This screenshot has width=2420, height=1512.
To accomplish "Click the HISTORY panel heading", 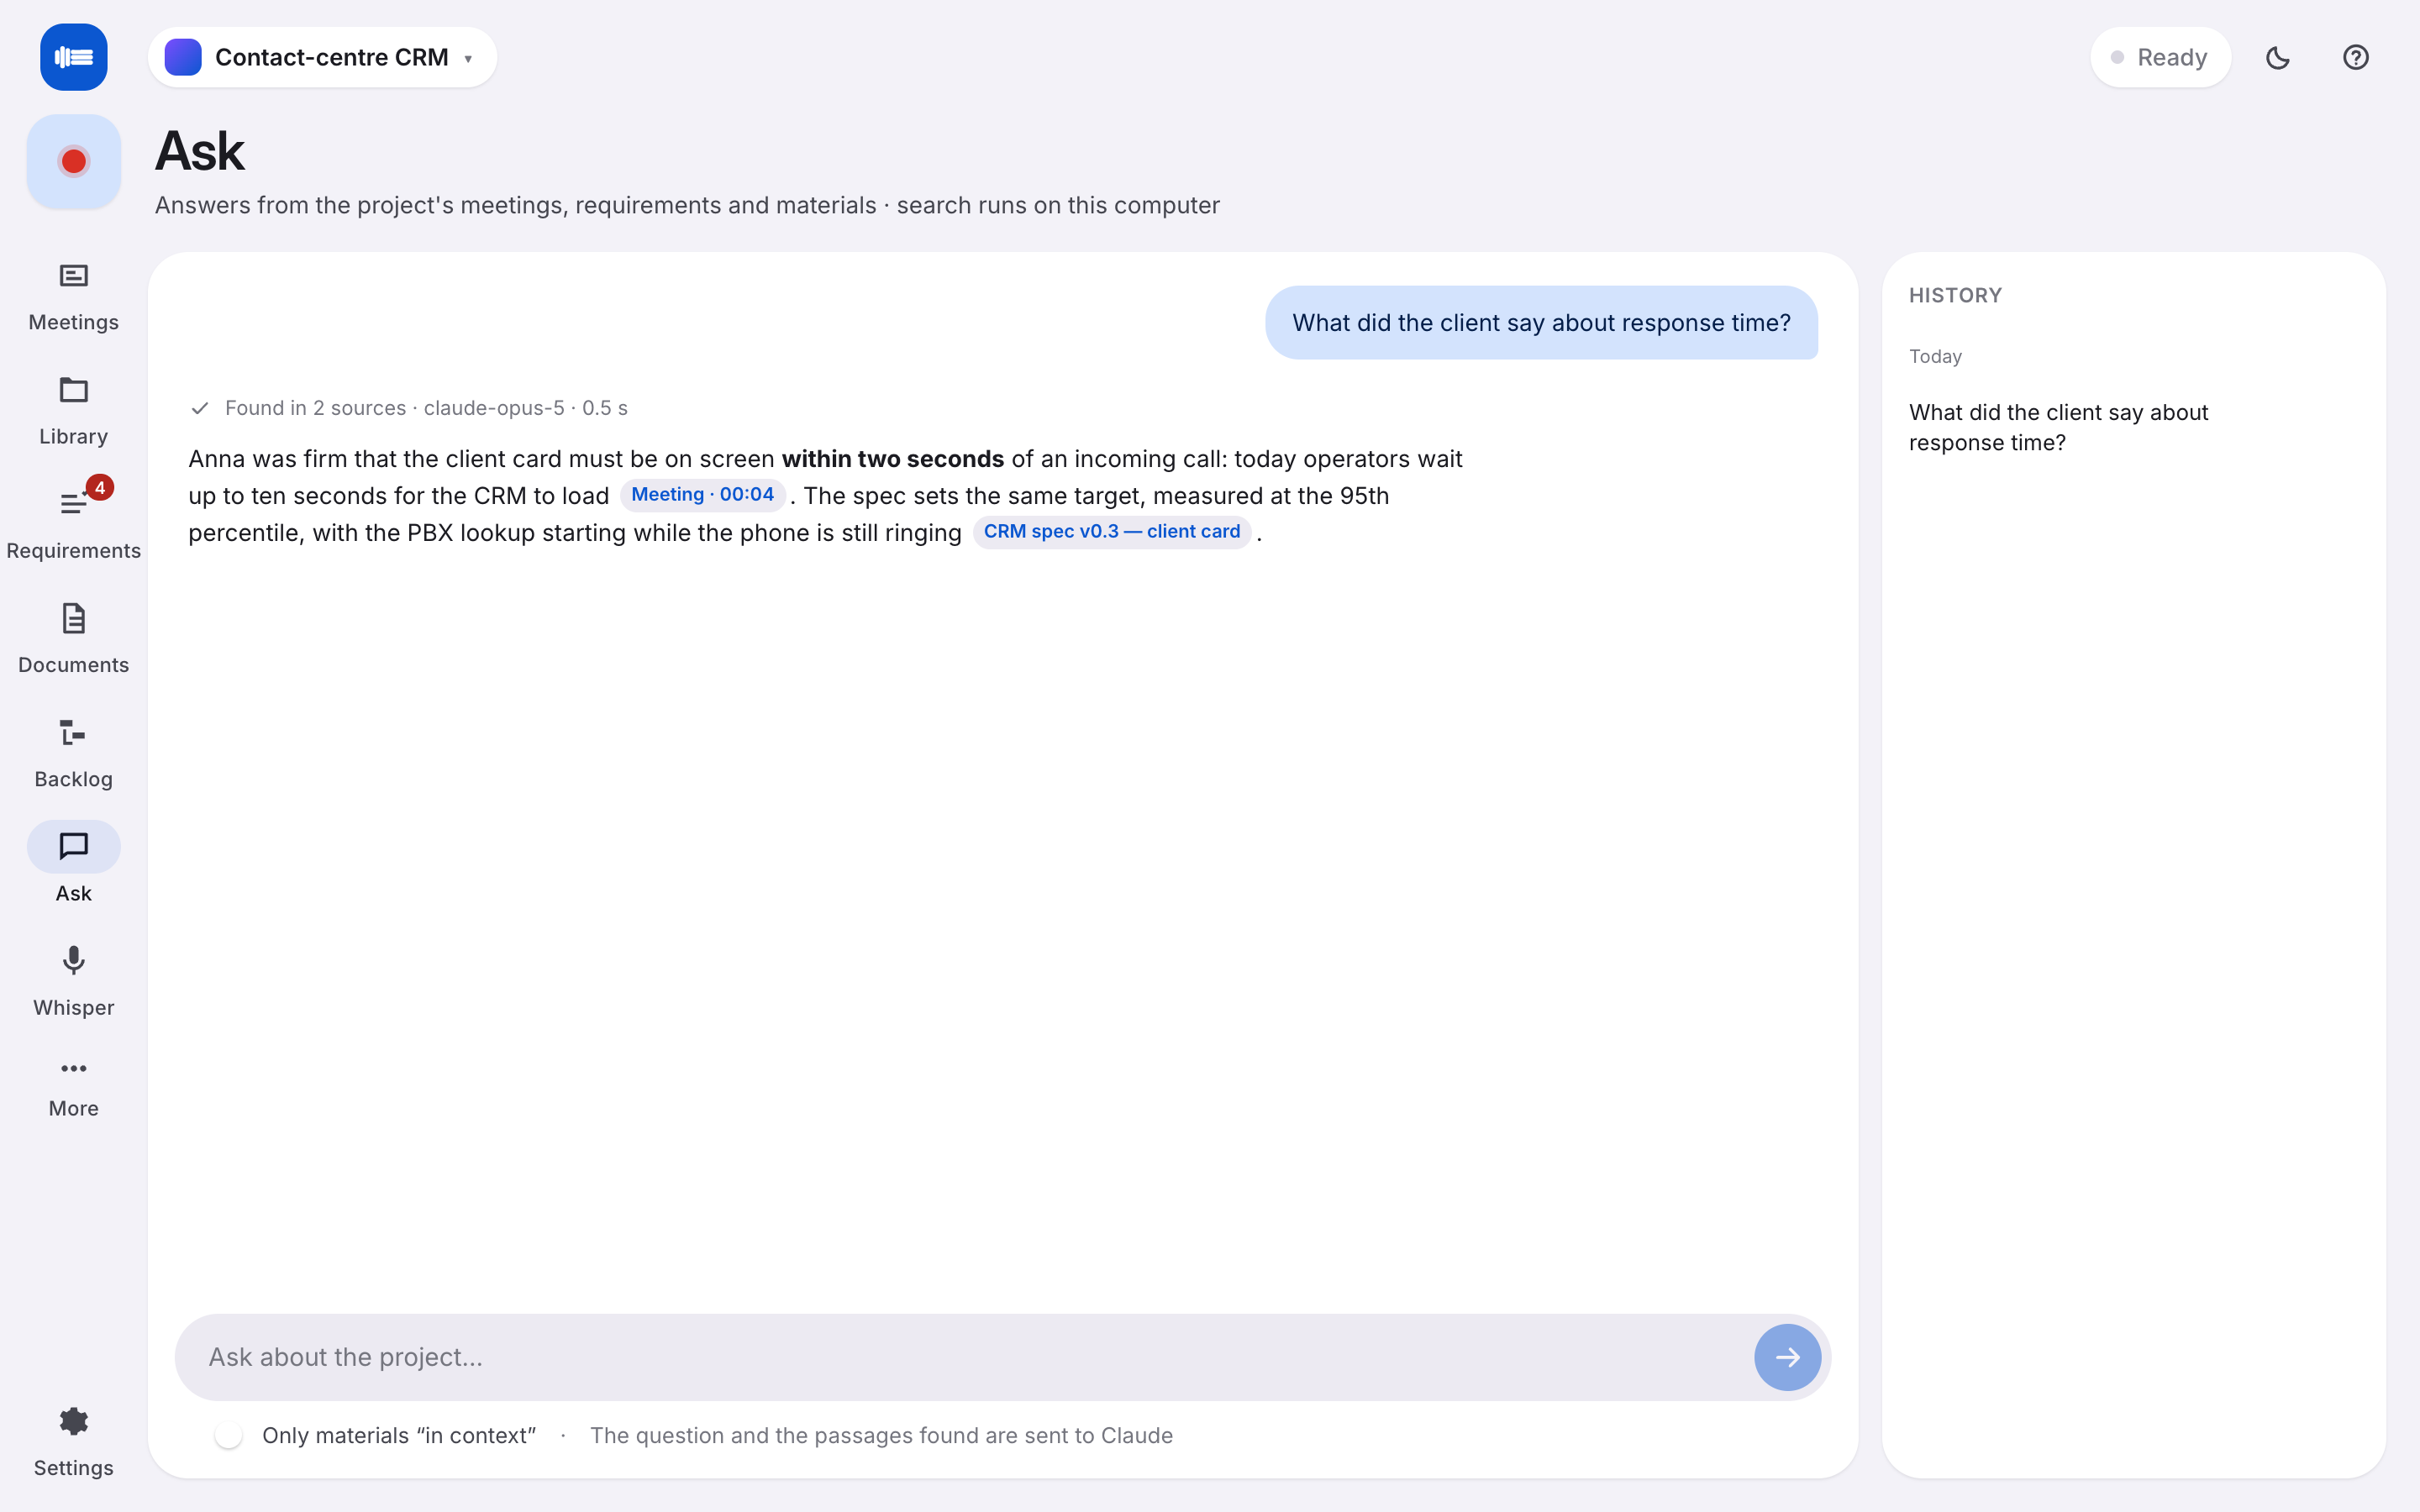I will tap(1955, 295).
